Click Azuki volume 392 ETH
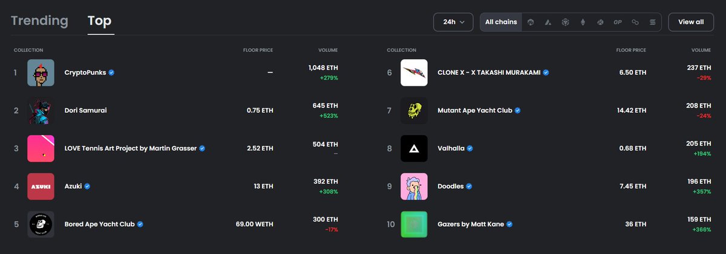726x254 pixels. coord(324,182)
